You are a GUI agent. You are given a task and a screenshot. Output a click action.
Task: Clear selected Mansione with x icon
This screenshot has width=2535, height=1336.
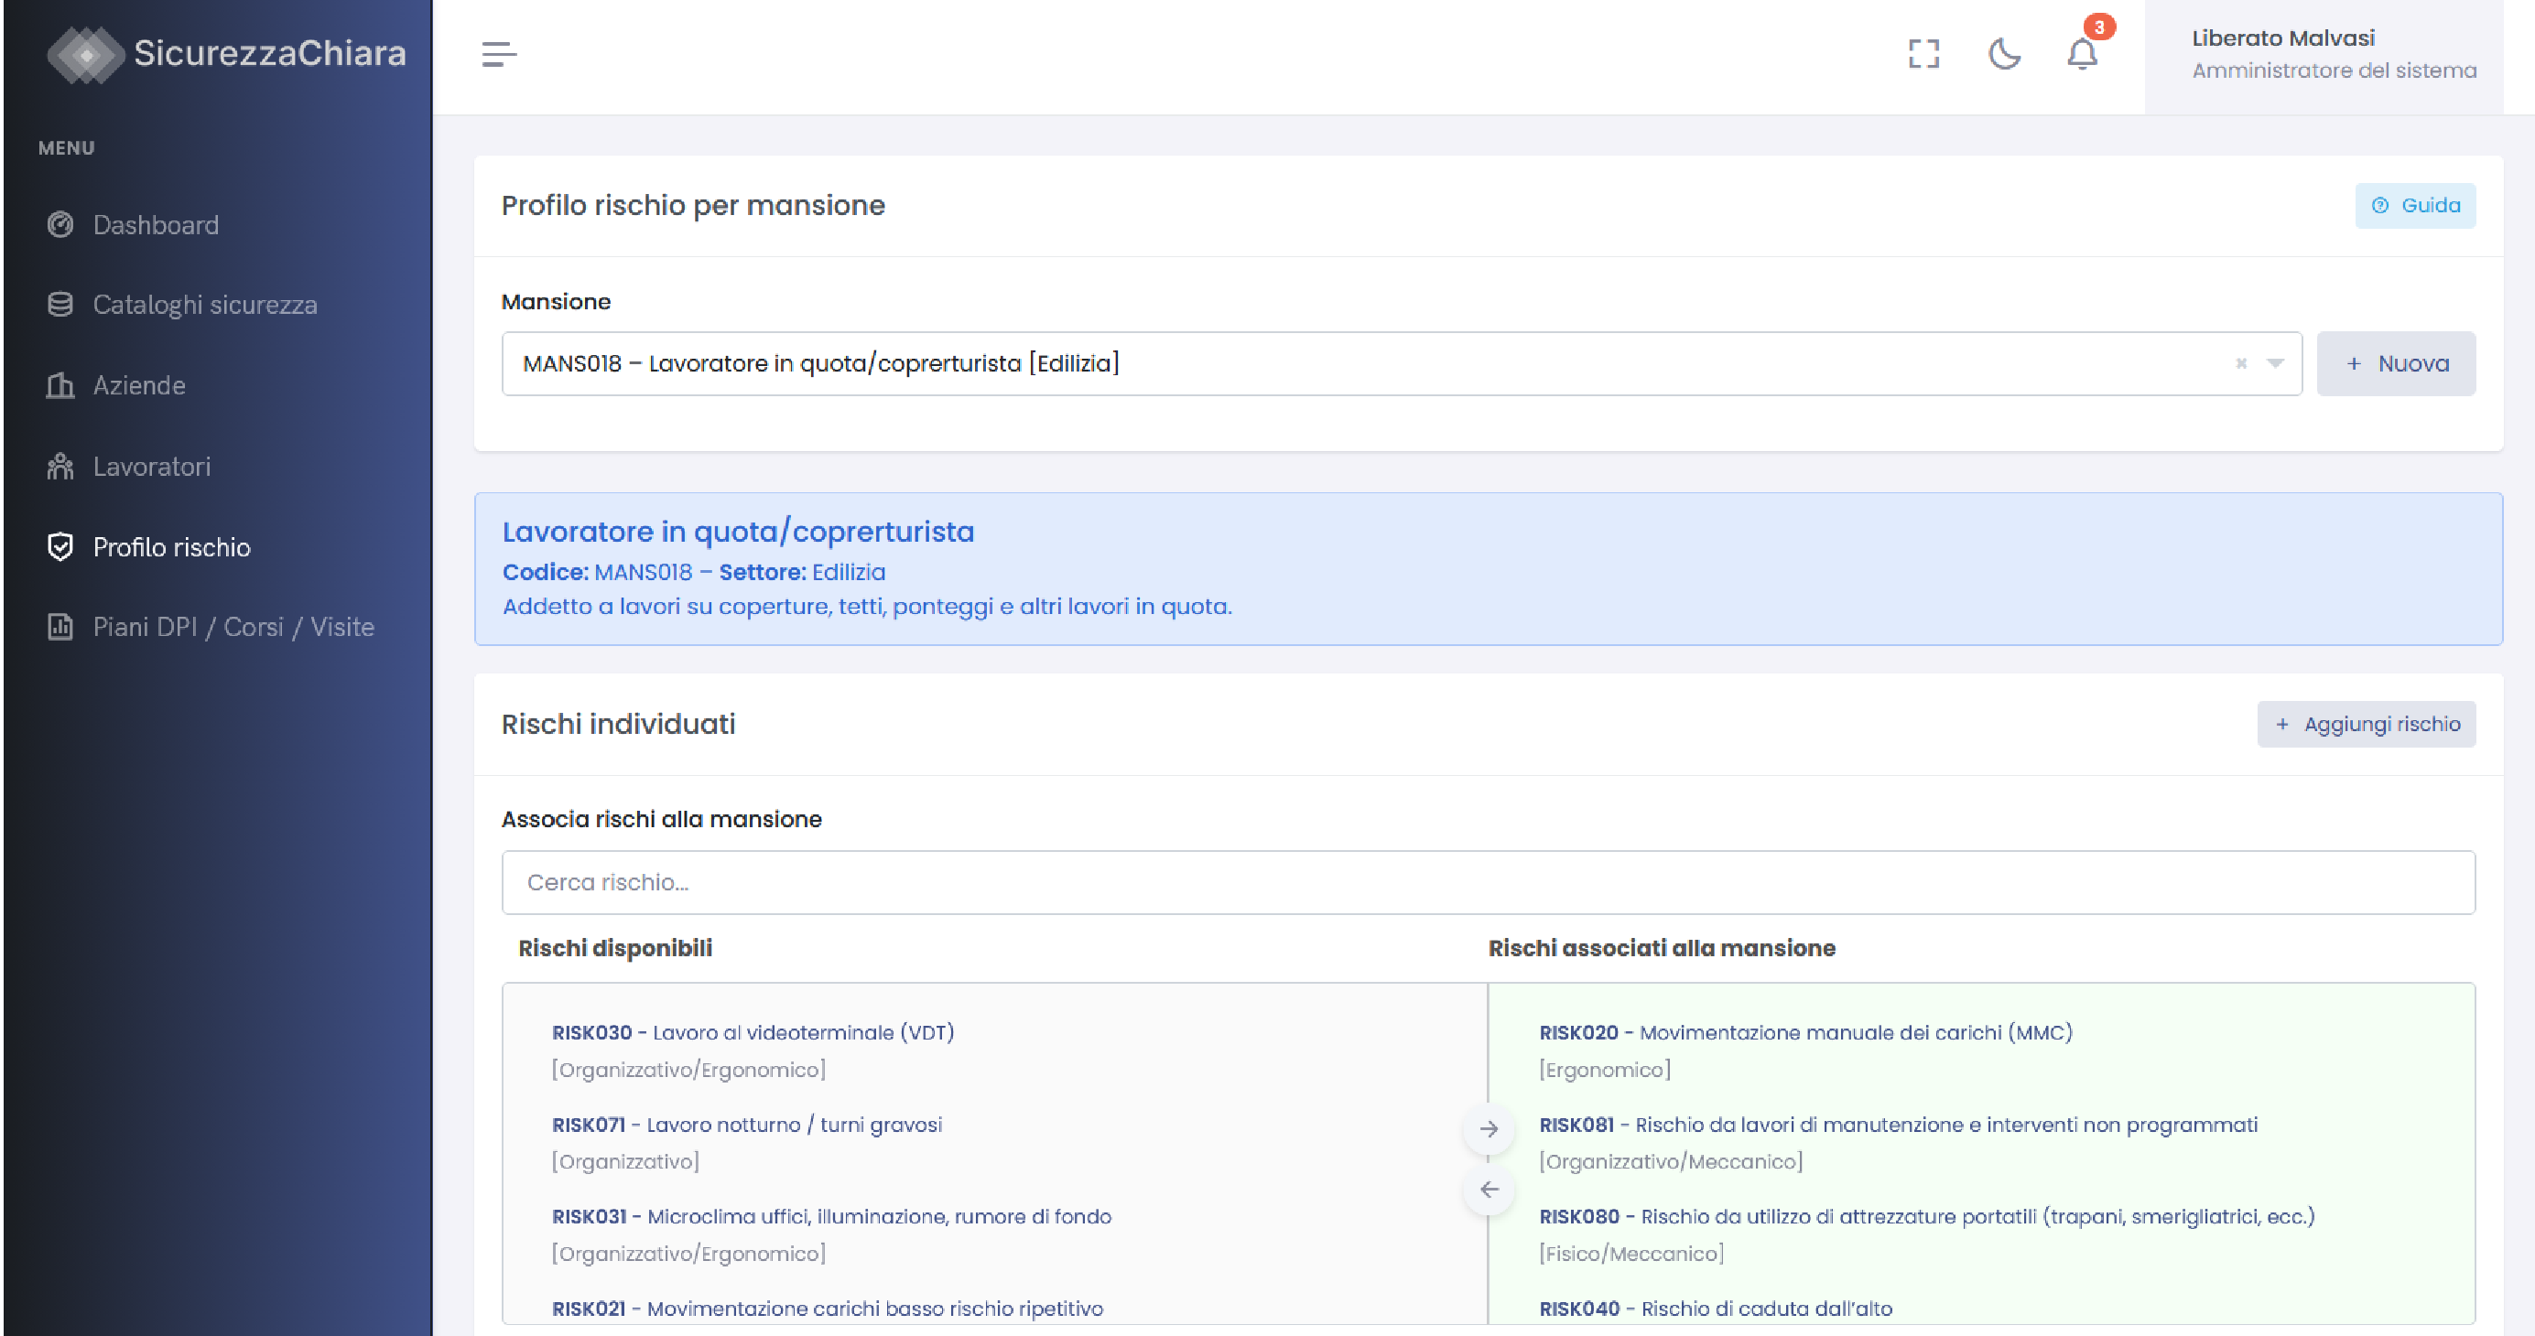coord(2241,364)
